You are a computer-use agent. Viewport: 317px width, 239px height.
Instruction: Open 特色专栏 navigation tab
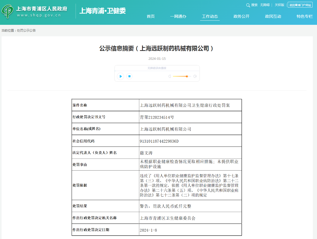click(x=305, y=16)
